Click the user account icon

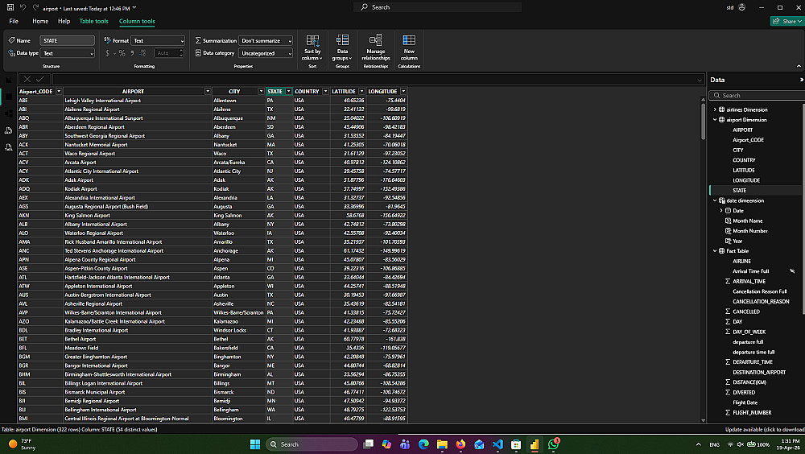742,7
